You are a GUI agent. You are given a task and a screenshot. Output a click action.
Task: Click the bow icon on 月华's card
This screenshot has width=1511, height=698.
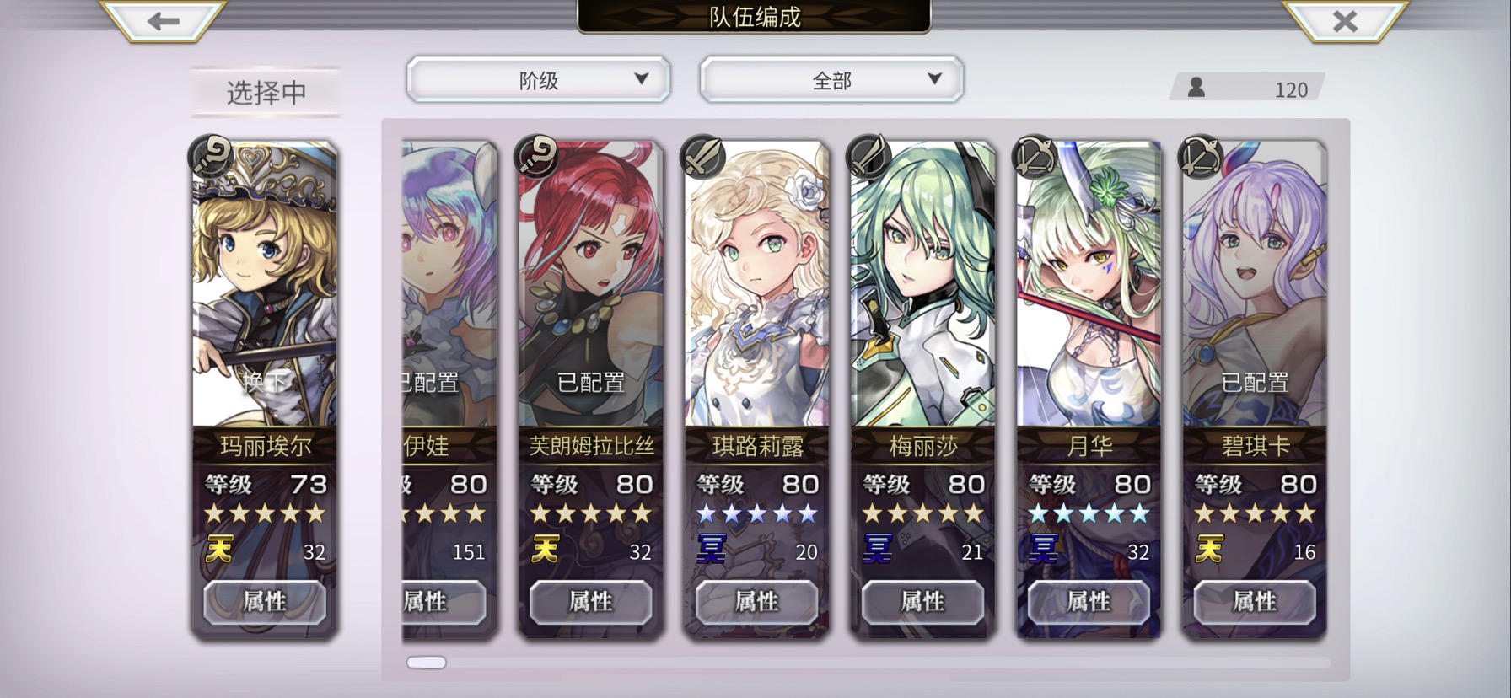(1035, 157)
